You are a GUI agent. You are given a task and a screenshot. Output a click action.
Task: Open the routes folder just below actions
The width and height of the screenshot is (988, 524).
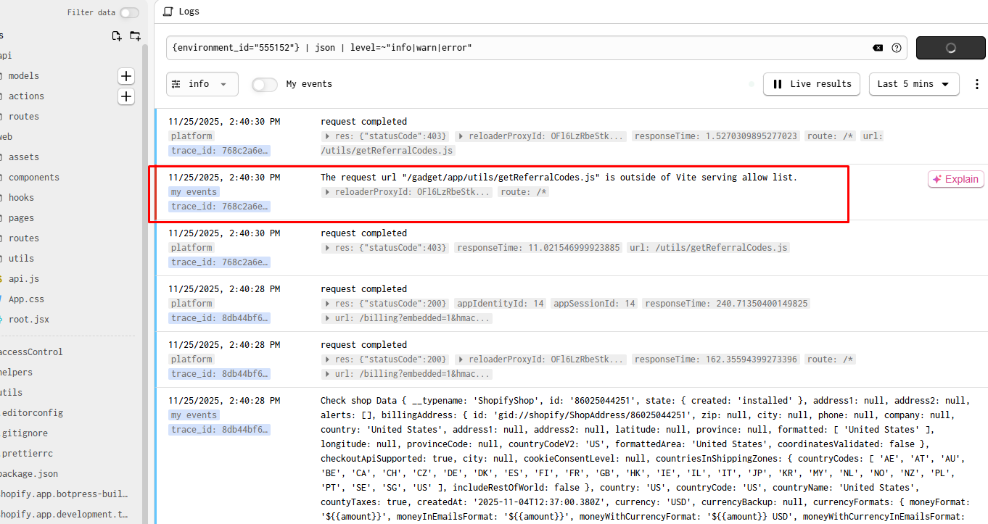coord(23,117)
